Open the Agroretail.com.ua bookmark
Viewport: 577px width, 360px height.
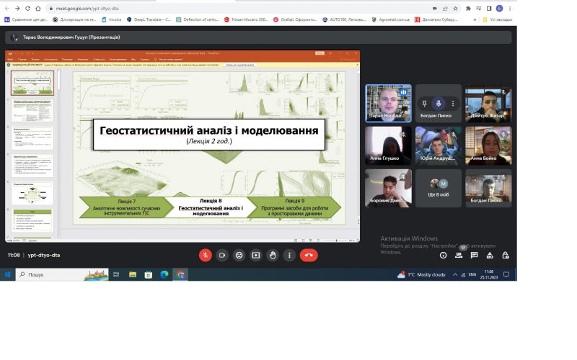pos(390,20)
